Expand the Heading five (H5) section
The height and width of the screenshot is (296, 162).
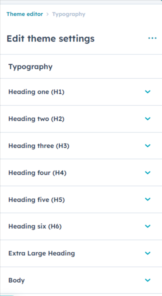click(81, 200)
